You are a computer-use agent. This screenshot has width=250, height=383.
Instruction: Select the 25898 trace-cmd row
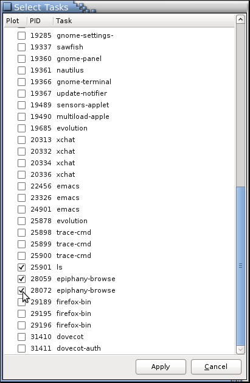[119, 232]
